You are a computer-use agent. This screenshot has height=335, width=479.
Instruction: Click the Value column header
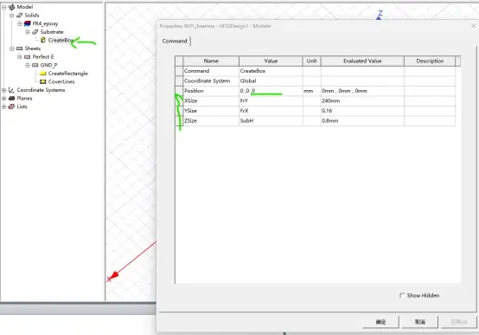point(271,61)
